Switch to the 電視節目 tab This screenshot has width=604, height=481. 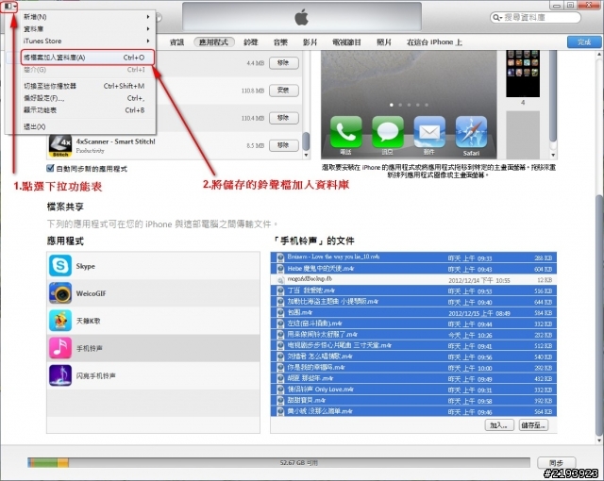(x=346, y=42)
